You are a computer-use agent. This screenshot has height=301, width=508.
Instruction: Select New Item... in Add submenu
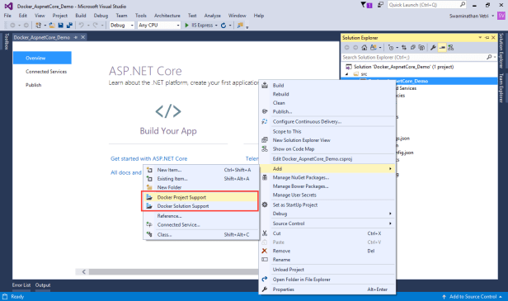201,170
